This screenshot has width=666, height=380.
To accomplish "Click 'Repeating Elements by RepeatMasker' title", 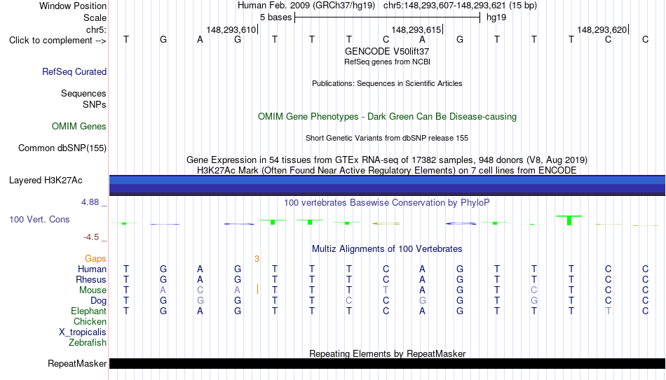I will coord(387,353).
